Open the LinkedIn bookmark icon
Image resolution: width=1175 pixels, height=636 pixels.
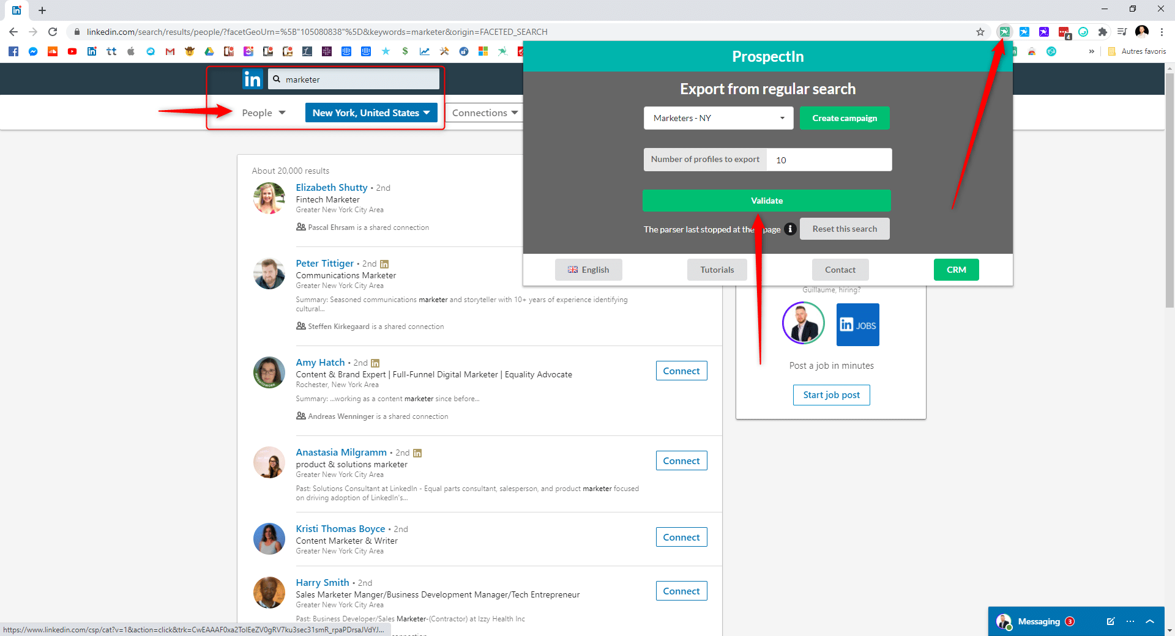tap(92, 51)
